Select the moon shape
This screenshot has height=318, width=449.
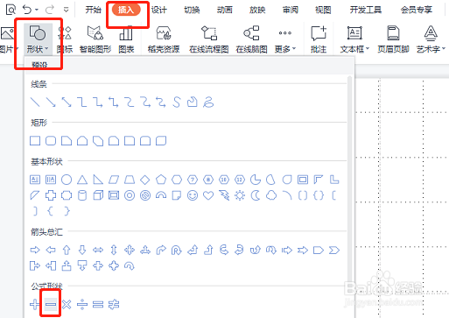click(x=256, y=195)
